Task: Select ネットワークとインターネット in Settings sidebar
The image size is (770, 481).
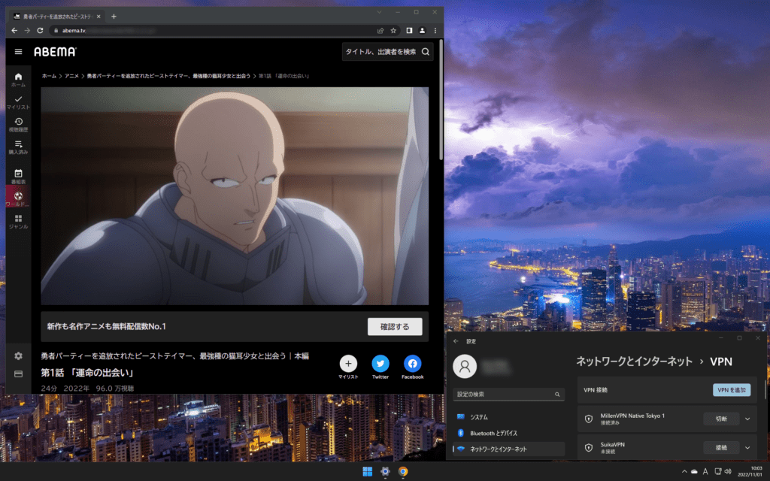Action: [508, 449]
